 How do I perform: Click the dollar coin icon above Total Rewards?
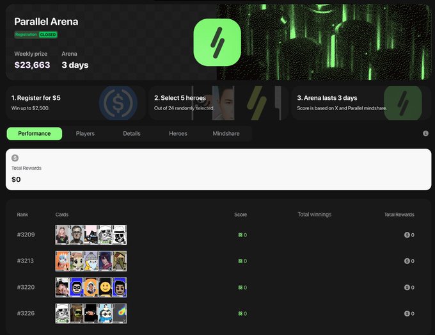tap(15, 158)
